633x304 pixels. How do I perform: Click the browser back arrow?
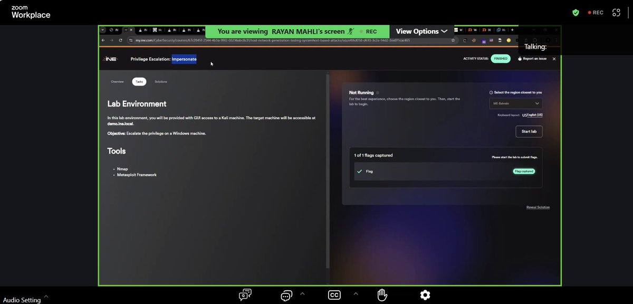tap(103, 40)
